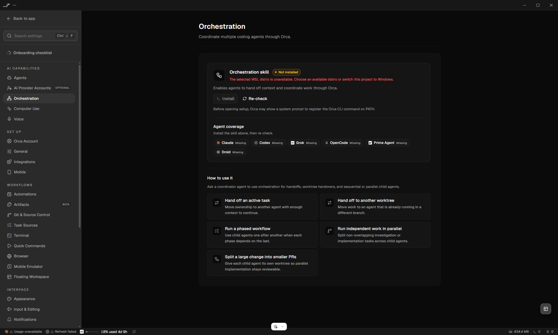Image resolution: width=558 pixels, height=335 pixels.
Task: Click the terminal count in status bar
Action: click(x=537, y=332)
